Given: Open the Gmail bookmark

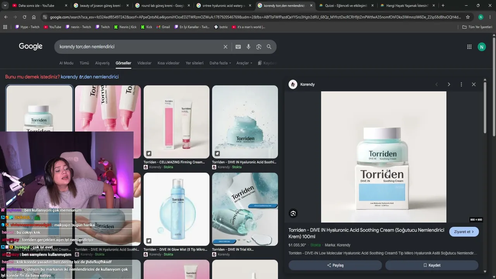Looking at the screenshot, I should [x=163, y=27].
